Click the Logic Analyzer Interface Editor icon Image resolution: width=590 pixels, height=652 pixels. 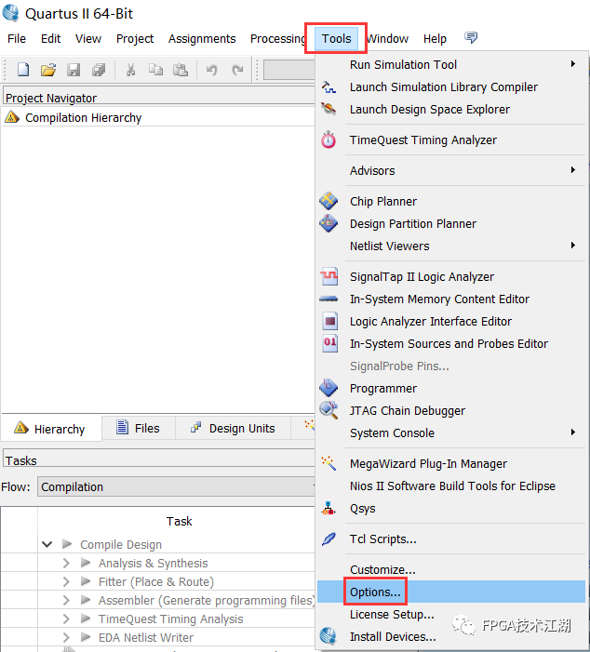click(x=330, y=321)
